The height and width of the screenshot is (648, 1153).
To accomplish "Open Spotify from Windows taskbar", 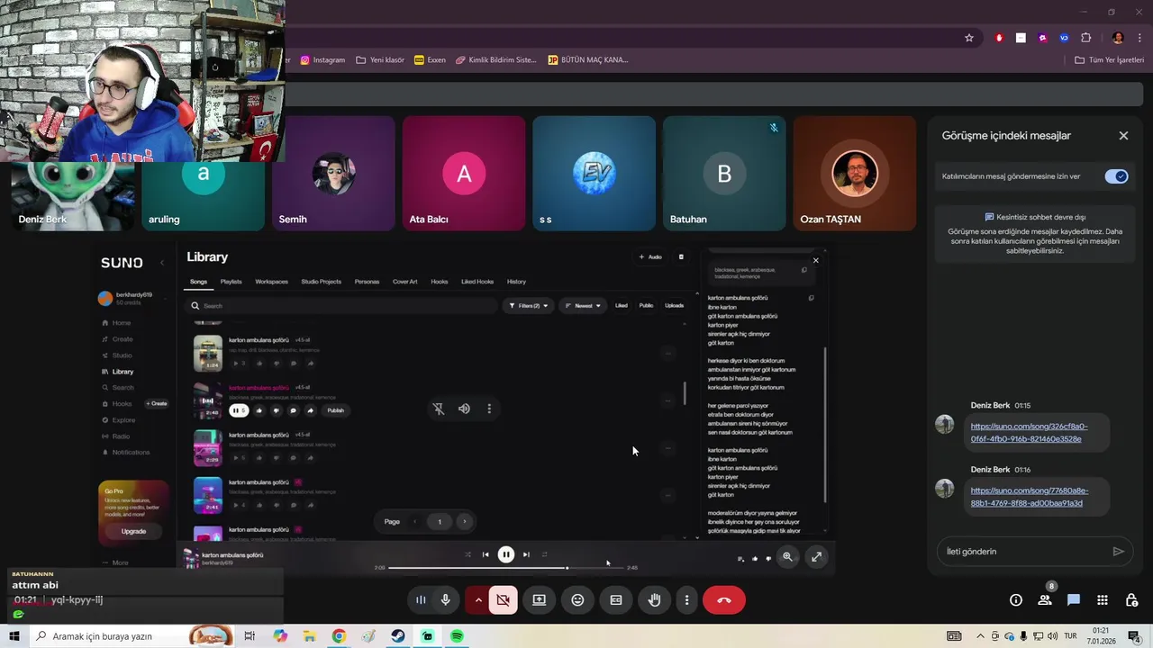I will [x=457, y=636].
